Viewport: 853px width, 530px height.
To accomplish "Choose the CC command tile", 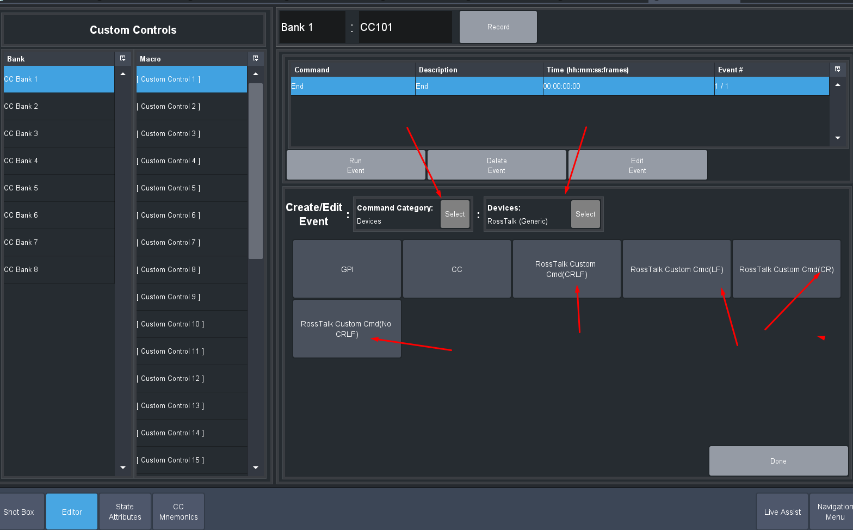I will pos(457,269).
